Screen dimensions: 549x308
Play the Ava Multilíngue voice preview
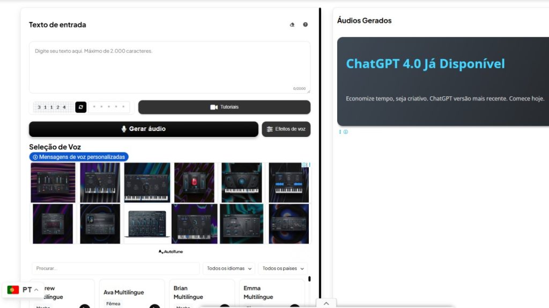tap(154, 306)
